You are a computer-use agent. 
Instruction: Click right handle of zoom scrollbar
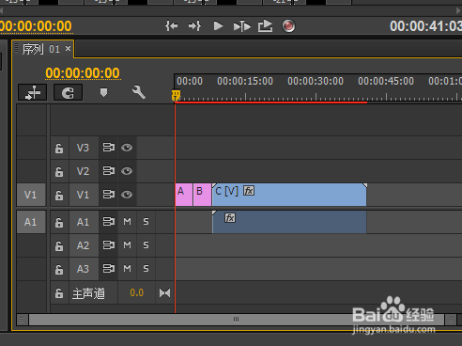tap(451, 320)
